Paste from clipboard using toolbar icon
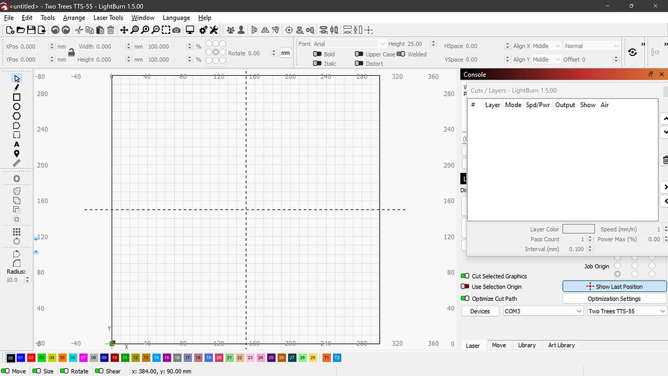The image size is (668, 376). [x=100, y=29]
